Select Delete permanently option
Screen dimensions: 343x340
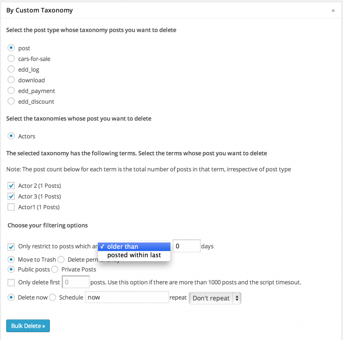click(61, 260)
